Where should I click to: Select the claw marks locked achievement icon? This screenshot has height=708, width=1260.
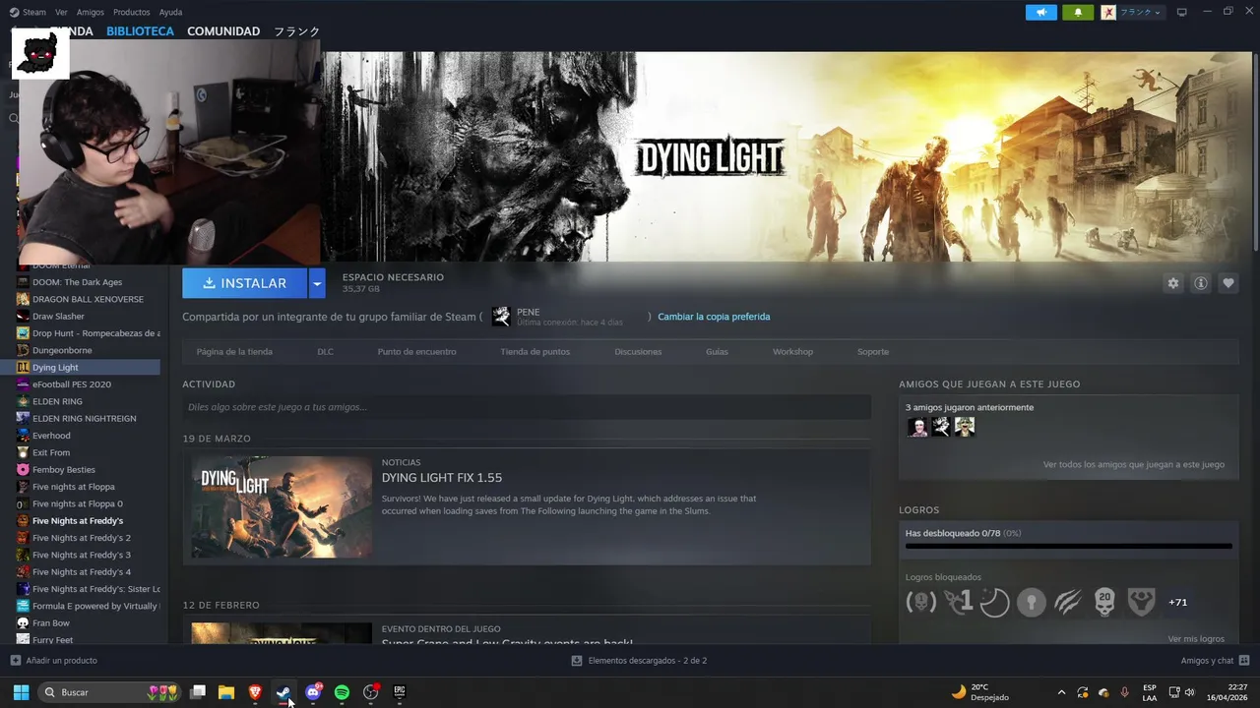(x=1068, y=602)
